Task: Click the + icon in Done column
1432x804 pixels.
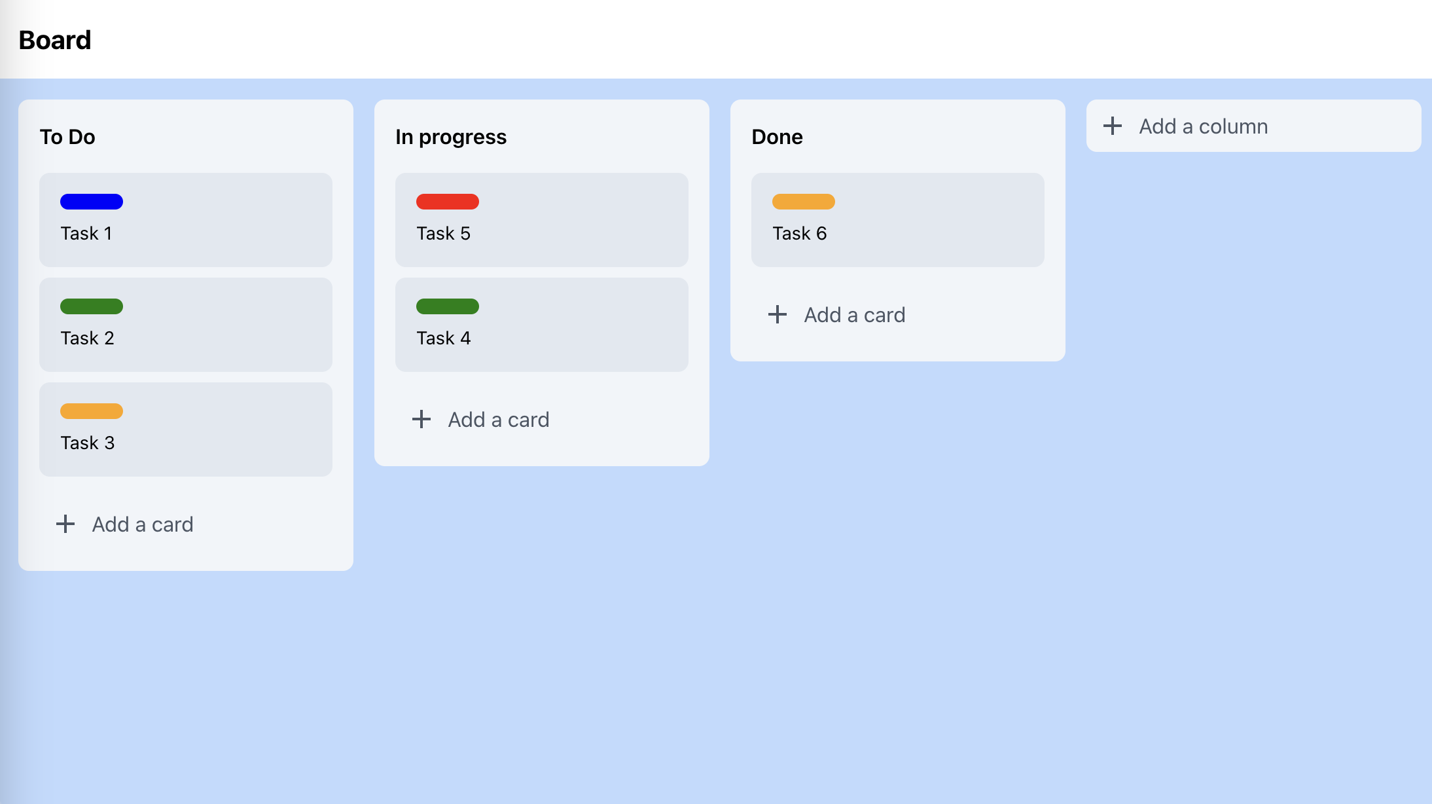Action: coord(779,314)
